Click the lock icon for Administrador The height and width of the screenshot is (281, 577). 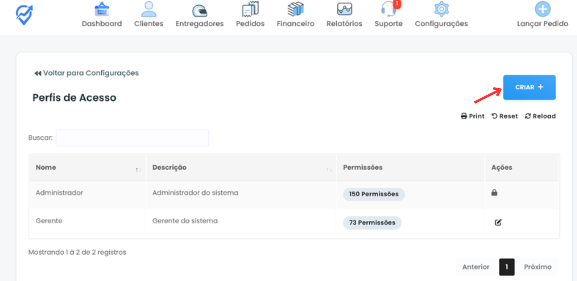[495, 193]
